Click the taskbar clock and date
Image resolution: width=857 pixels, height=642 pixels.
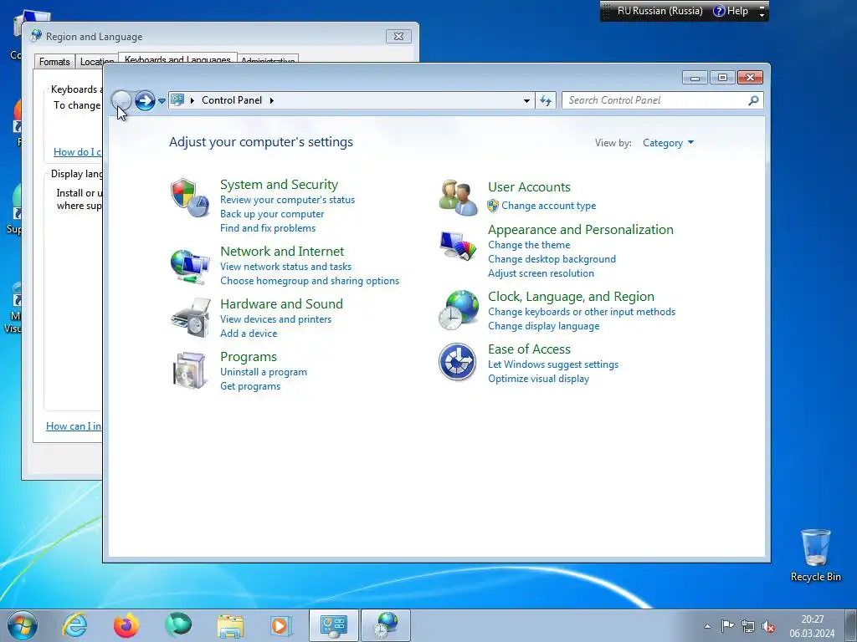click(812, 626)
